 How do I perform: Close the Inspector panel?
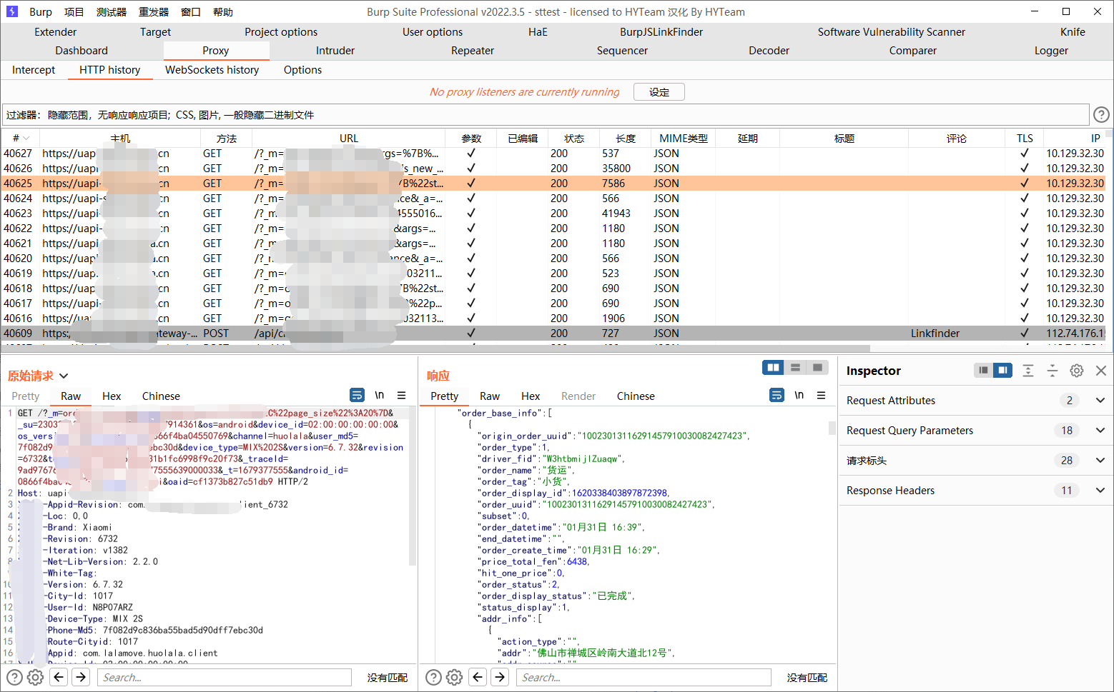[1101, 370]
